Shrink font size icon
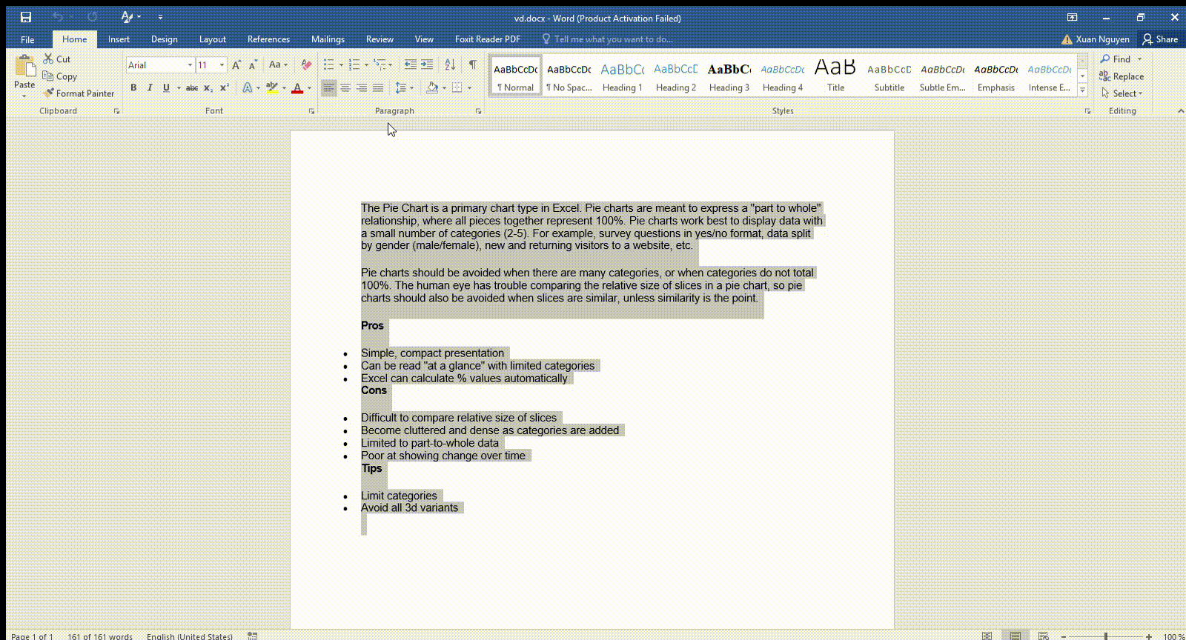The image size is (1186, 640). click(x=253, y=65)
